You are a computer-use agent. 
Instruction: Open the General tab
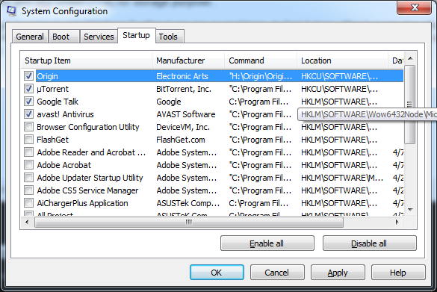click(30, 37)
